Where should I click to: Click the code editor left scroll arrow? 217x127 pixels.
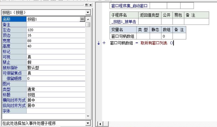coord(100,124)
